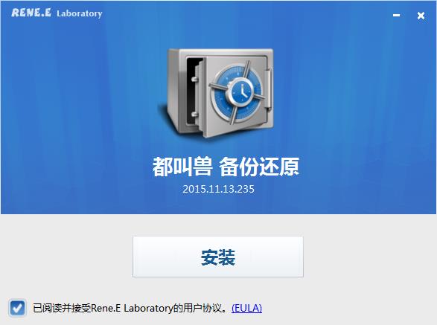
Task: Click the 都叫兽 product name text
Action: tap(182, 167)
